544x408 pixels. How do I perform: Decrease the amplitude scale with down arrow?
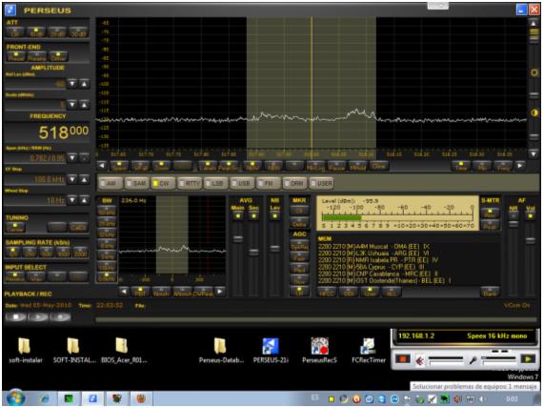[72, 104]
